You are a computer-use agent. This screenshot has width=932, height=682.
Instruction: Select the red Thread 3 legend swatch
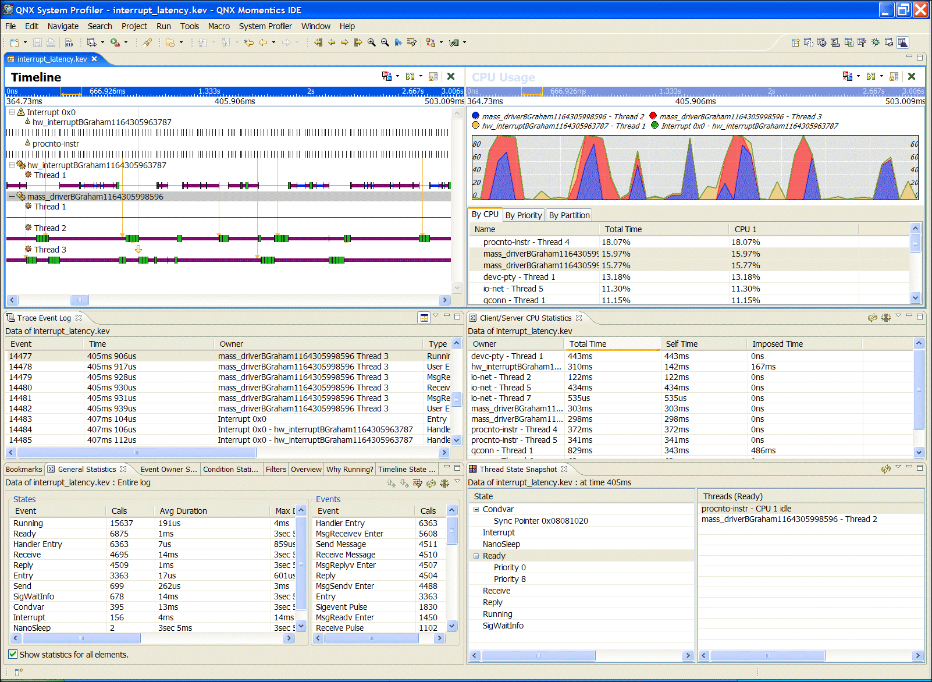click(x=653, y=116)
